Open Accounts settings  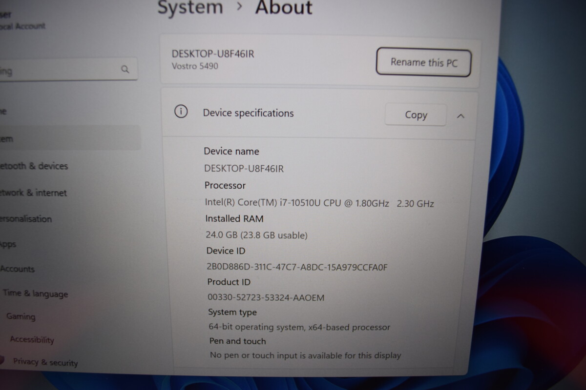18,269
